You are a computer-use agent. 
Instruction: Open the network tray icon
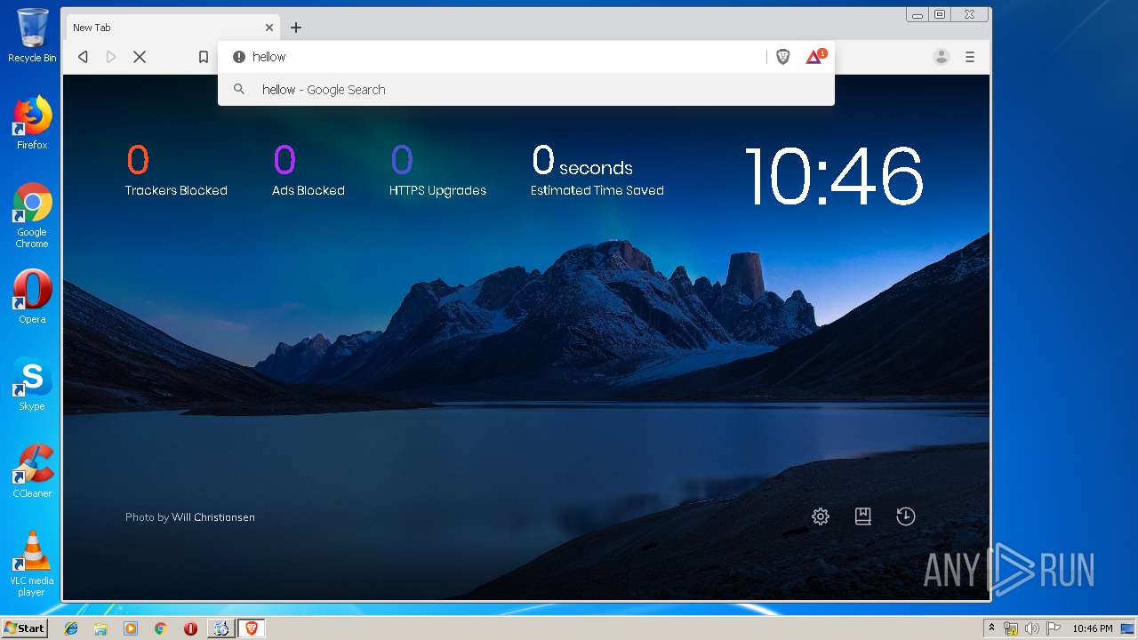click(x=1011, y=628)
